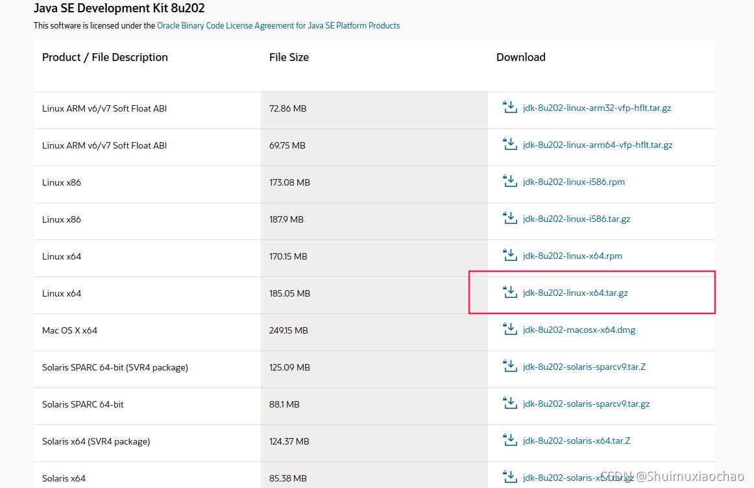Screen dimensions: 754x488
Task: Download jdk-8u202-macosx-x64.dmg file link
Action: click(x=579, y=330)
